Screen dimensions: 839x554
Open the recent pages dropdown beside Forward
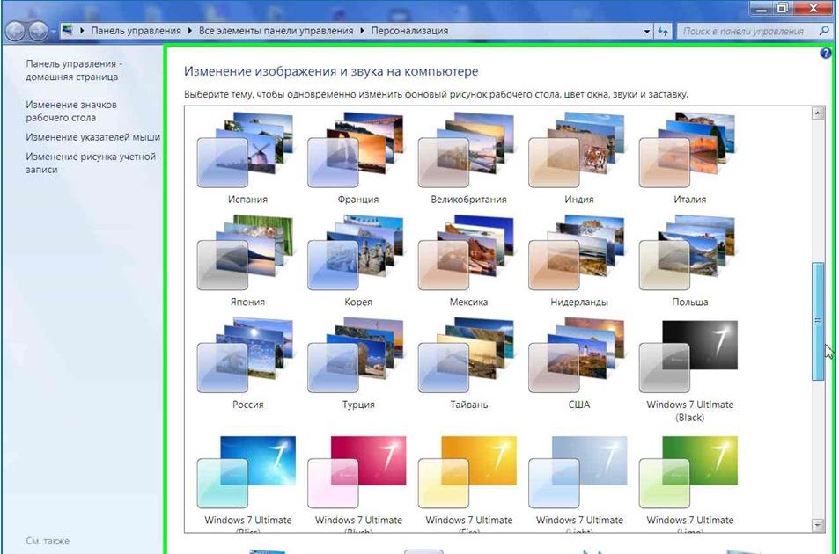pyautogui.click(x=53, y=31)
